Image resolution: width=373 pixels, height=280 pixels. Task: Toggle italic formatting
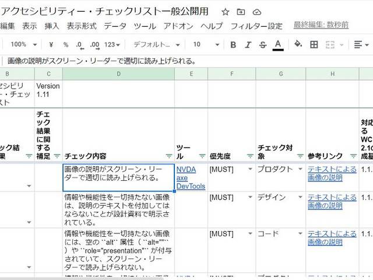tap(248, 44)
